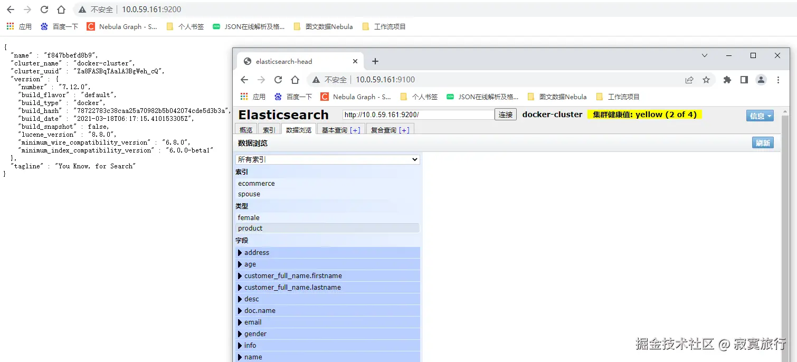
Task: Open the 基本查询 tab
Action: (x=335, y=130)
